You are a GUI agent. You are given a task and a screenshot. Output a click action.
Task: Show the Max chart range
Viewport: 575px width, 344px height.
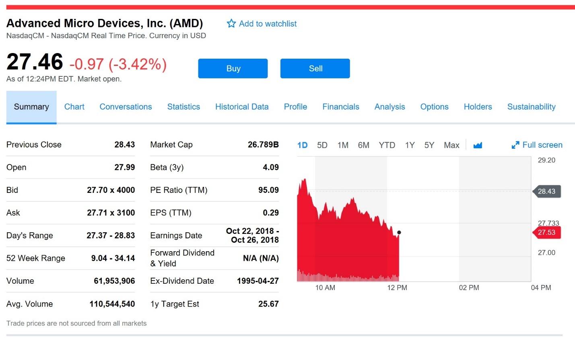(x=451, y=145)
